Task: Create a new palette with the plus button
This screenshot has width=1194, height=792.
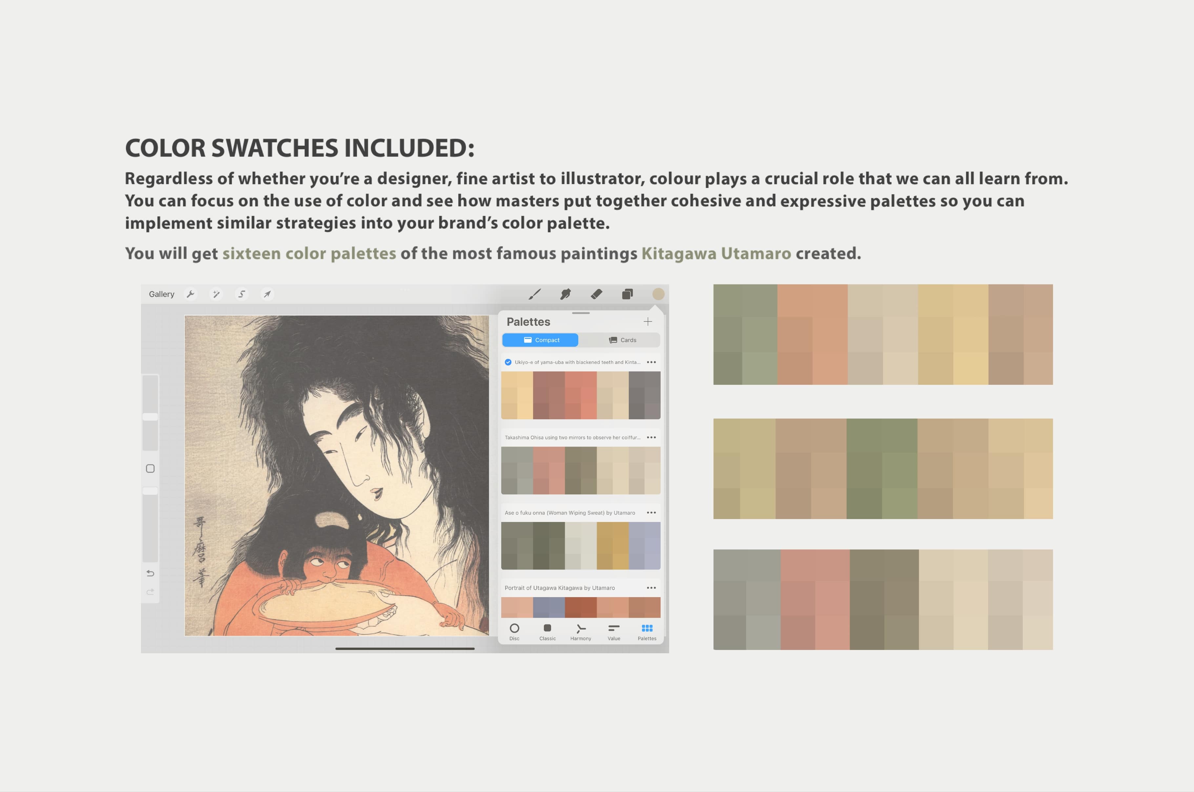Action: click(648, 322)
